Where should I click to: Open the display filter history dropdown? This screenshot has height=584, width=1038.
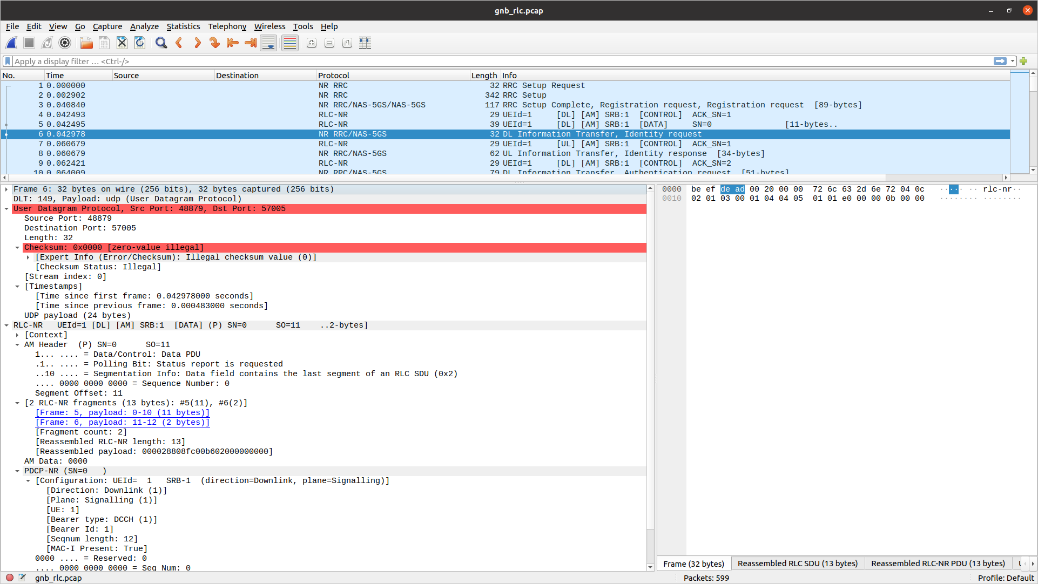click(1013, 62)
